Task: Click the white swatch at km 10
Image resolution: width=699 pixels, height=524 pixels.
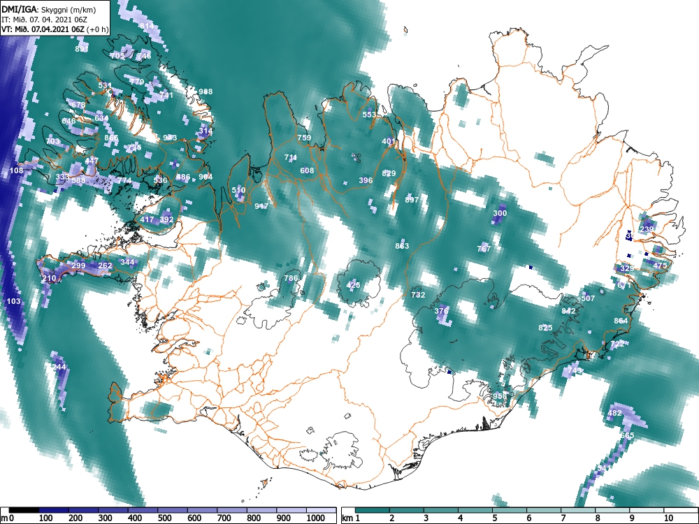Action: click(x=680, y=510)
